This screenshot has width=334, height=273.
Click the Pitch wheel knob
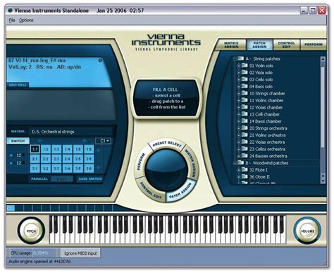pos(31,231)
